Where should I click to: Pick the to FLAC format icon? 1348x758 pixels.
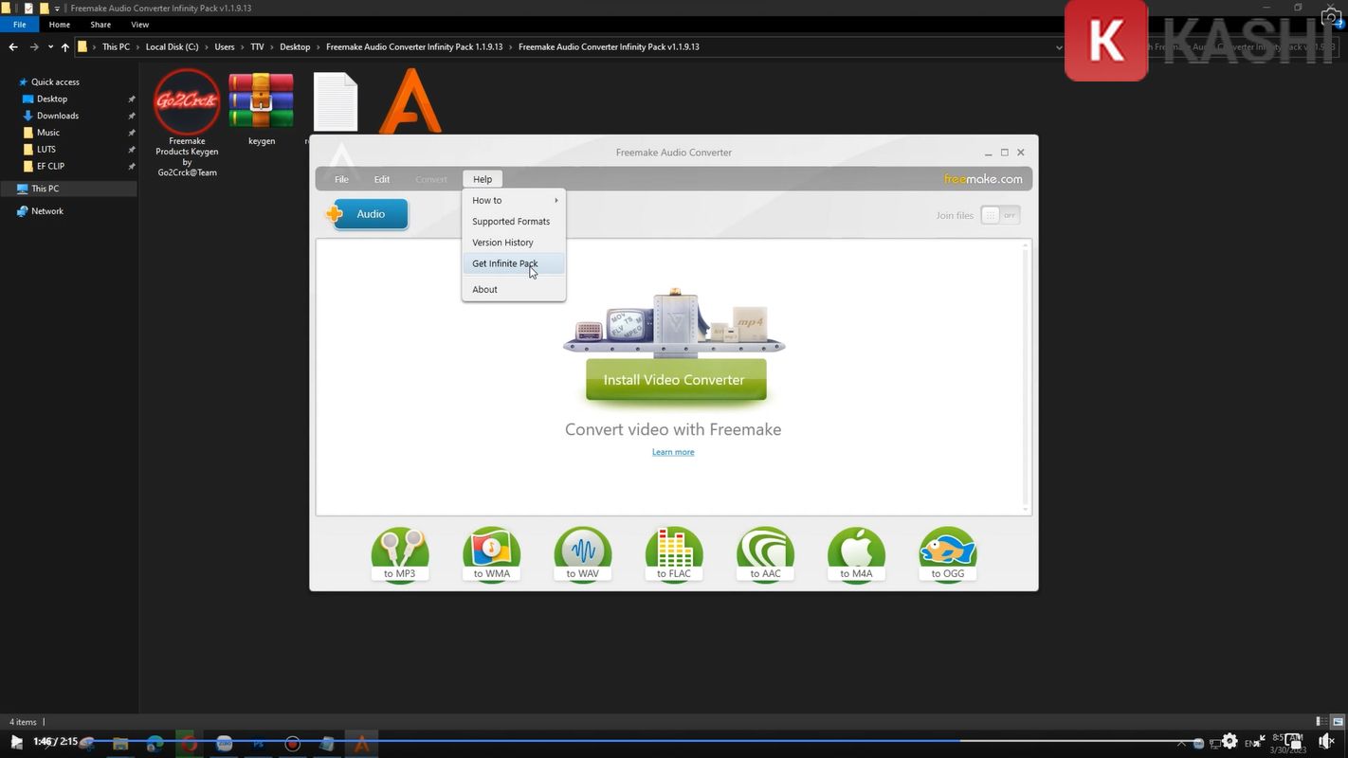pos(673,553)
